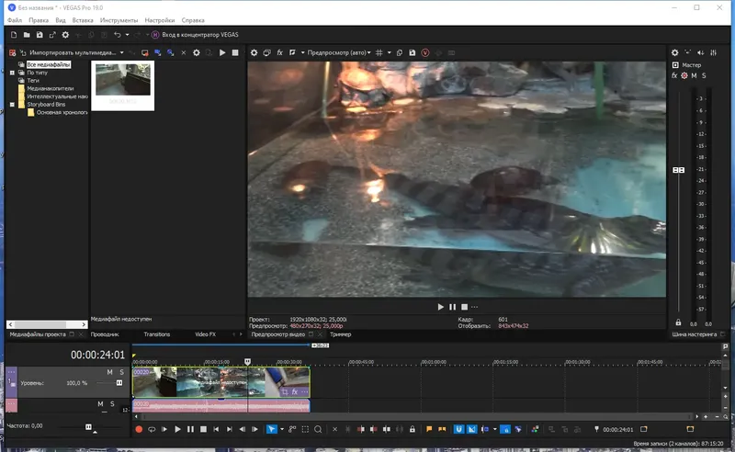Open Импортировать мультимедиа dropdown arrow
The height and width of the screenshot is (452, 735).
tap(123, 53)
